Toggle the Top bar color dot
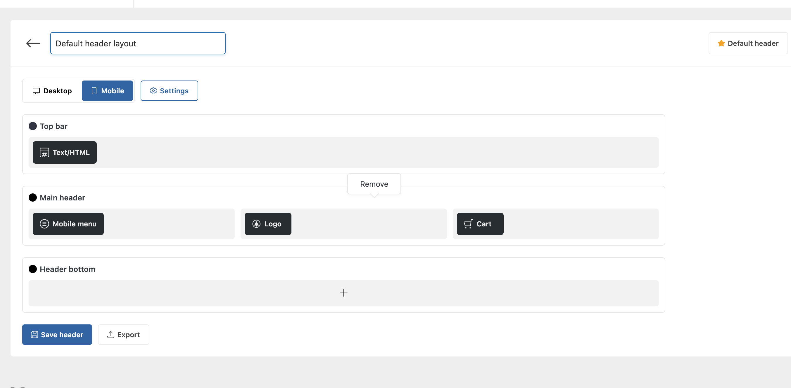Screen dimensions: 791x388 32,126
